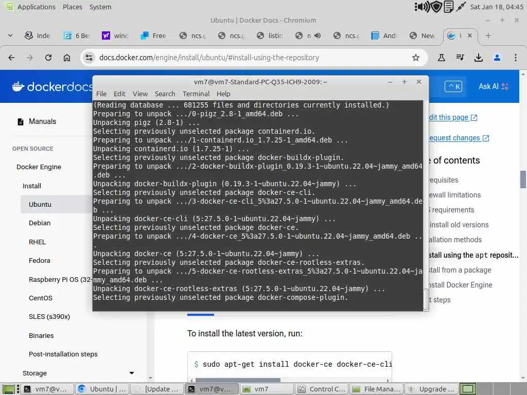This screenshot has width=527, height=395.
Task: Open the Binaries install page
Action: tap(41, 335)
